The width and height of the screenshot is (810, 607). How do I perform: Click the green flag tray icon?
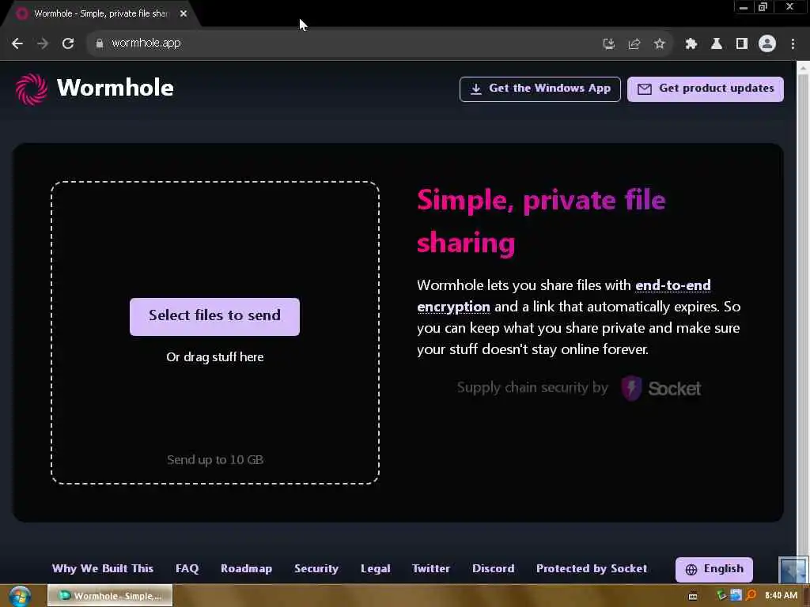pos(721,596)
